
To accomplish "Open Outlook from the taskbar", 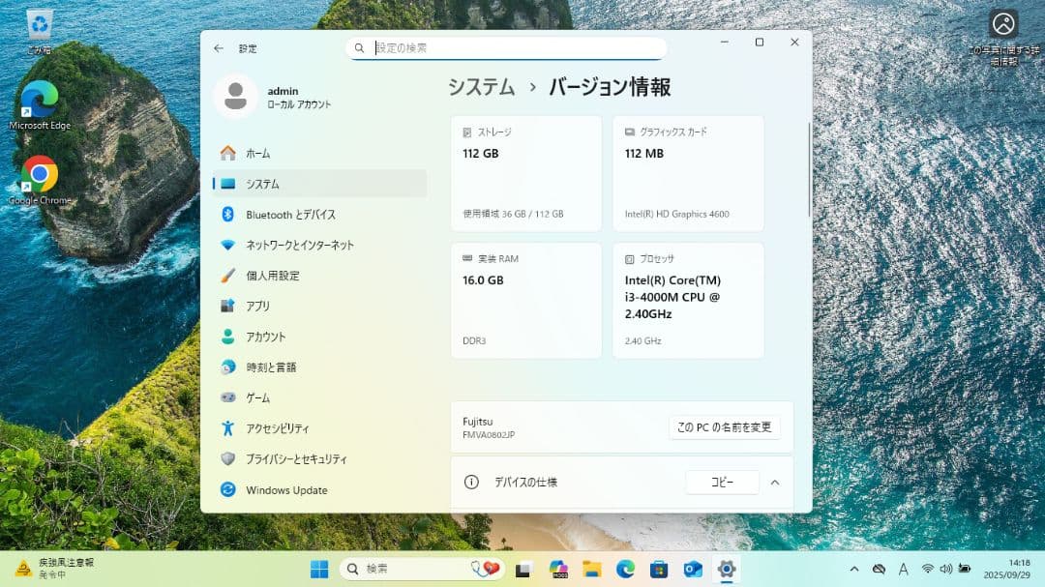I will tap(693, 569).
